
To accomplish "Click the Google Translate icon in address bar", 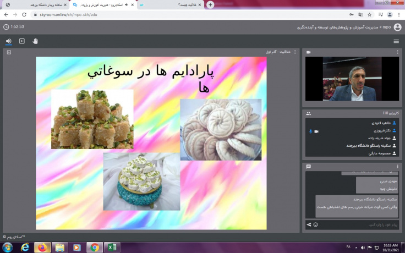I will point(360,15).
